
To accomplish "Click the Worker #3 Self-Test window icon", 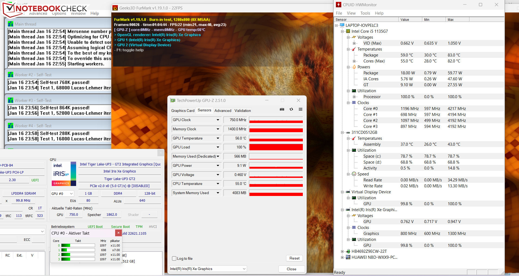I will (x=11, y=100).
